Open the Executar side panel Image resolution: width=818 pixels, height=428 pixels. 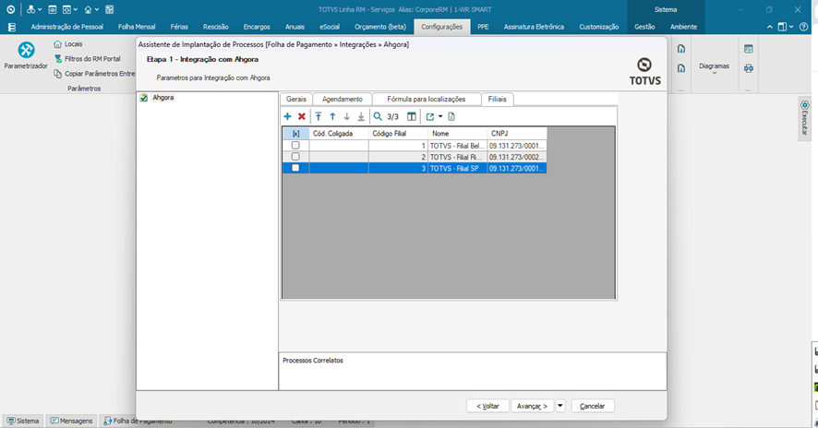(805, 118)
